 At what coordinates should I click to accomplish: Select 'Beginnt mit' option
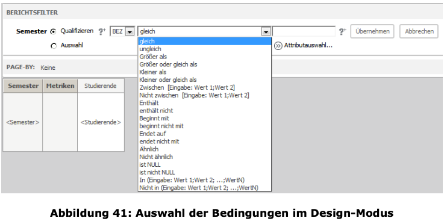tap(204, 118)
